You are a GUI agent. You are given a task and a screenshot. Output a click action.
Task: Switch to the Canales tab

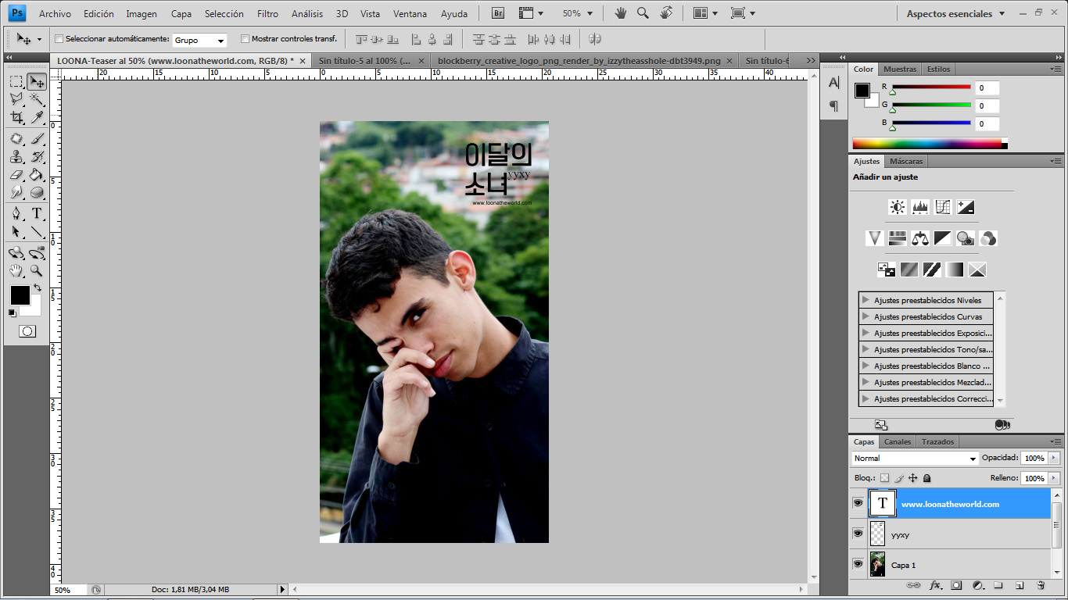[x=898, y=442]
